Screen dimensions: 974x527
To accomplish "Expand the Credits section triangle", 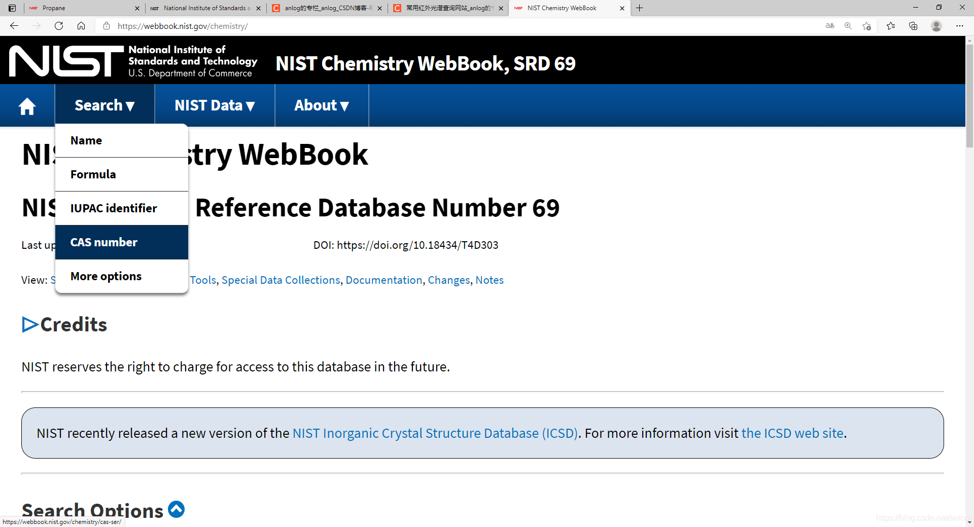I will [x=30, y=324].
